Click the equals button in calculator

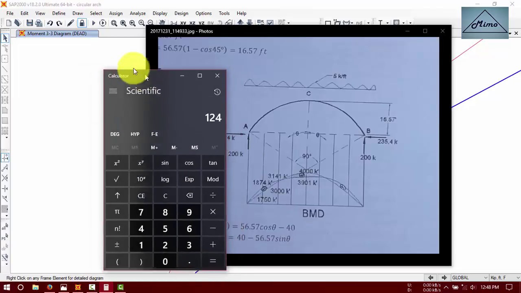click(213, 261)
